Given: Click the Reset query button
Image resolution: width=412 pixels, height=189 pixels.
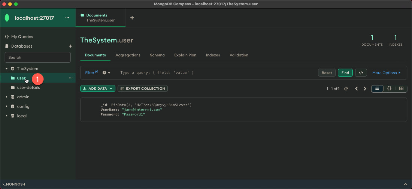Looking at the screenshot, I should point(327,73).
